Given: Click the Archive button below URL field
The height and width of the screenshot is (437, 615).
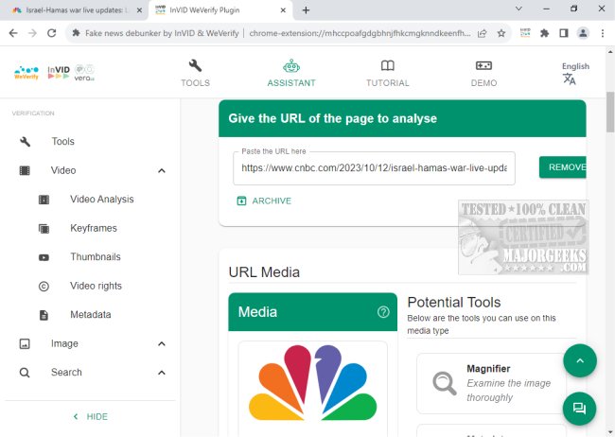Looking at the screenshot, I should click(x=264, y=201).
